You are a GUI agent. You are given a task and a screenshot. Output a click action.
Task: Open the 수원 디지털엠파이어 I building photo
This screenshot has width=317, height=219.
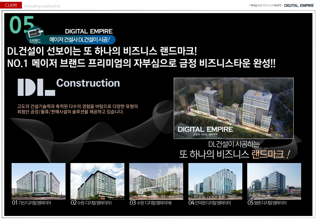97,181
